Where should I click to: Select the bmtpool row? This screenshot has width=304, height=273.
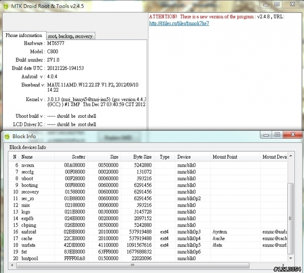click(148, 258)
